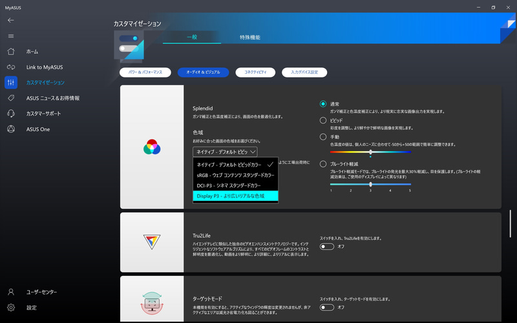The height and width of the screenshot is (323, 517).
Task: Click the ユーザーセンター person icon
Action: 11,292
